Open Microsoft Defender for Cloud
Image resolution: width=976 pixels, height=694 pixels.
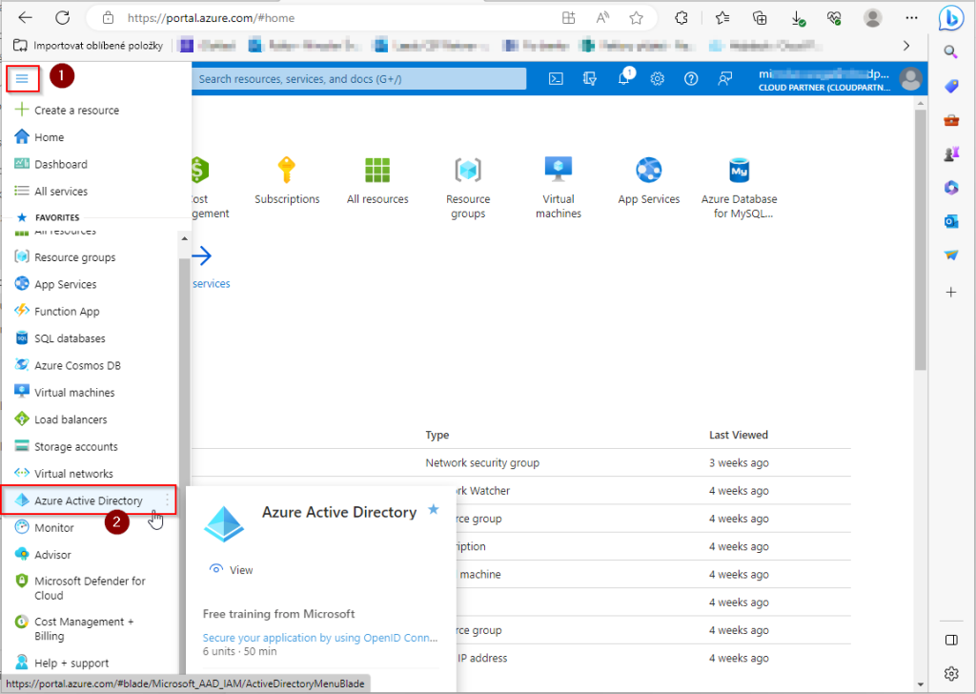tap(91, 588)
